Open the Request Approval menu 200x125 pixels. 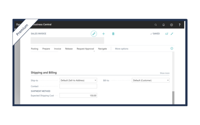click(85, 49)
